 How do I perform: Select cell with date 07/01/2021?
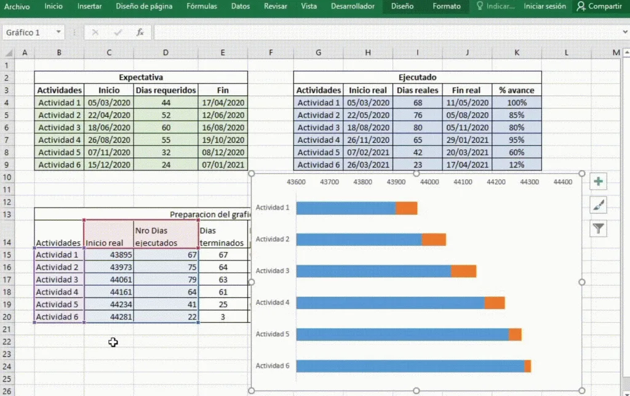click(223, 165)
